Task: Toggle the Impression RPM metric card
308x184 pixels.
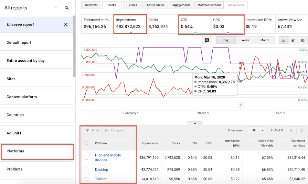Action: pos(259,24)
